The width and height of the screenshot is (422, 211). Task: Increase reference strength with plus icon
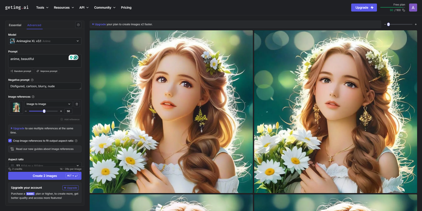click(61, 111)
